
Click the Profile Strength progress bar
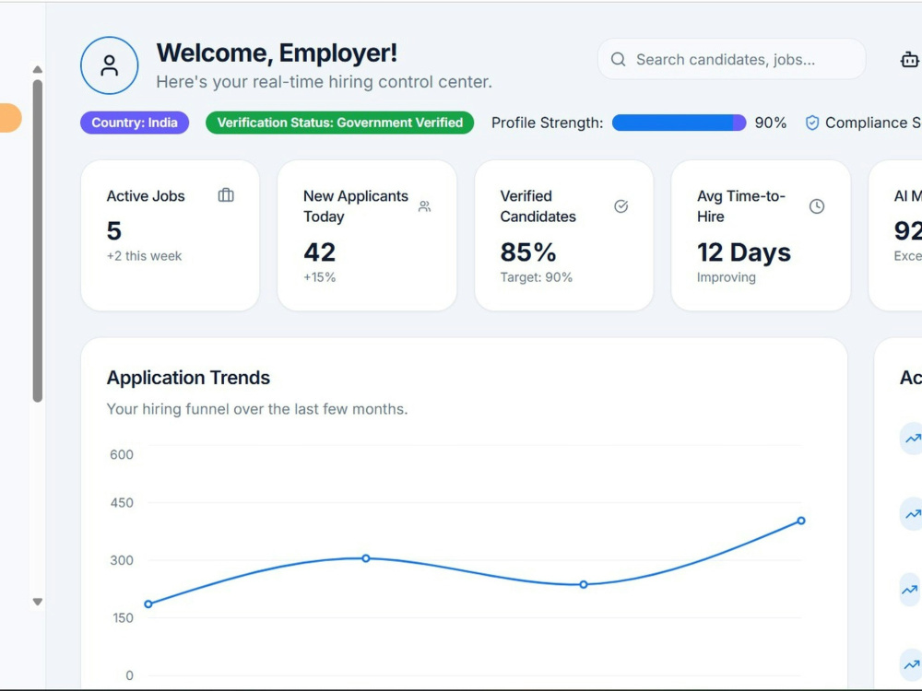pyautogui.click(x=680, y=123)
